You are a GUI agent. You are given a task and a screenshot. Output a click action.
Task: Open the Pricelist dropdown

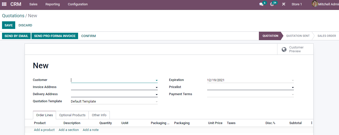(293, 88)
